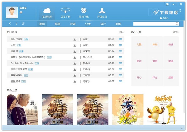Click the search input field
This screenshot has height=132, width=187.
(154, 24)
